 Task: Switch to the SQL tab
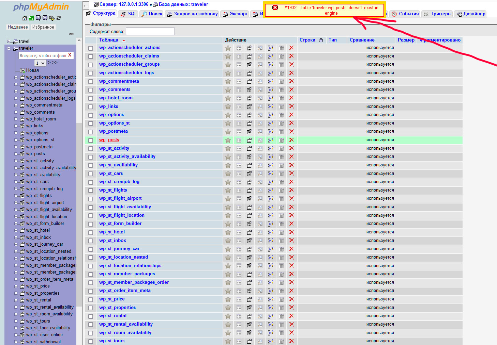point(129,14)
